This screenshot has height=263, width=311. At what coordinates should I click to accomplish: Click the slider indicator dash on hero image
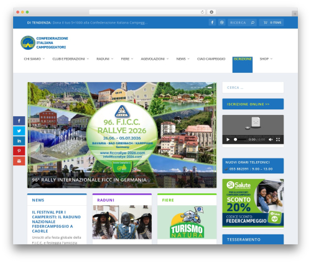click(x=210, y=88)
